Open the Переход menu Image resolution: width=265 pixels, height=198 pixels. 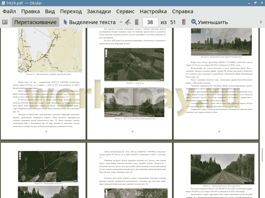[71, 11]
